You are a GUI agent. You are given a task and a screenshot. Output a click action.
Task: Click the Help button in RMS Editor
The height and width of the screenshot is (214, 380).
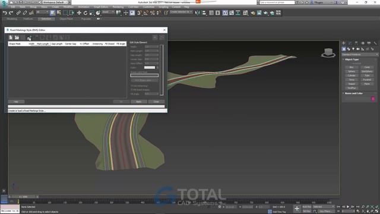pos(16,102)
